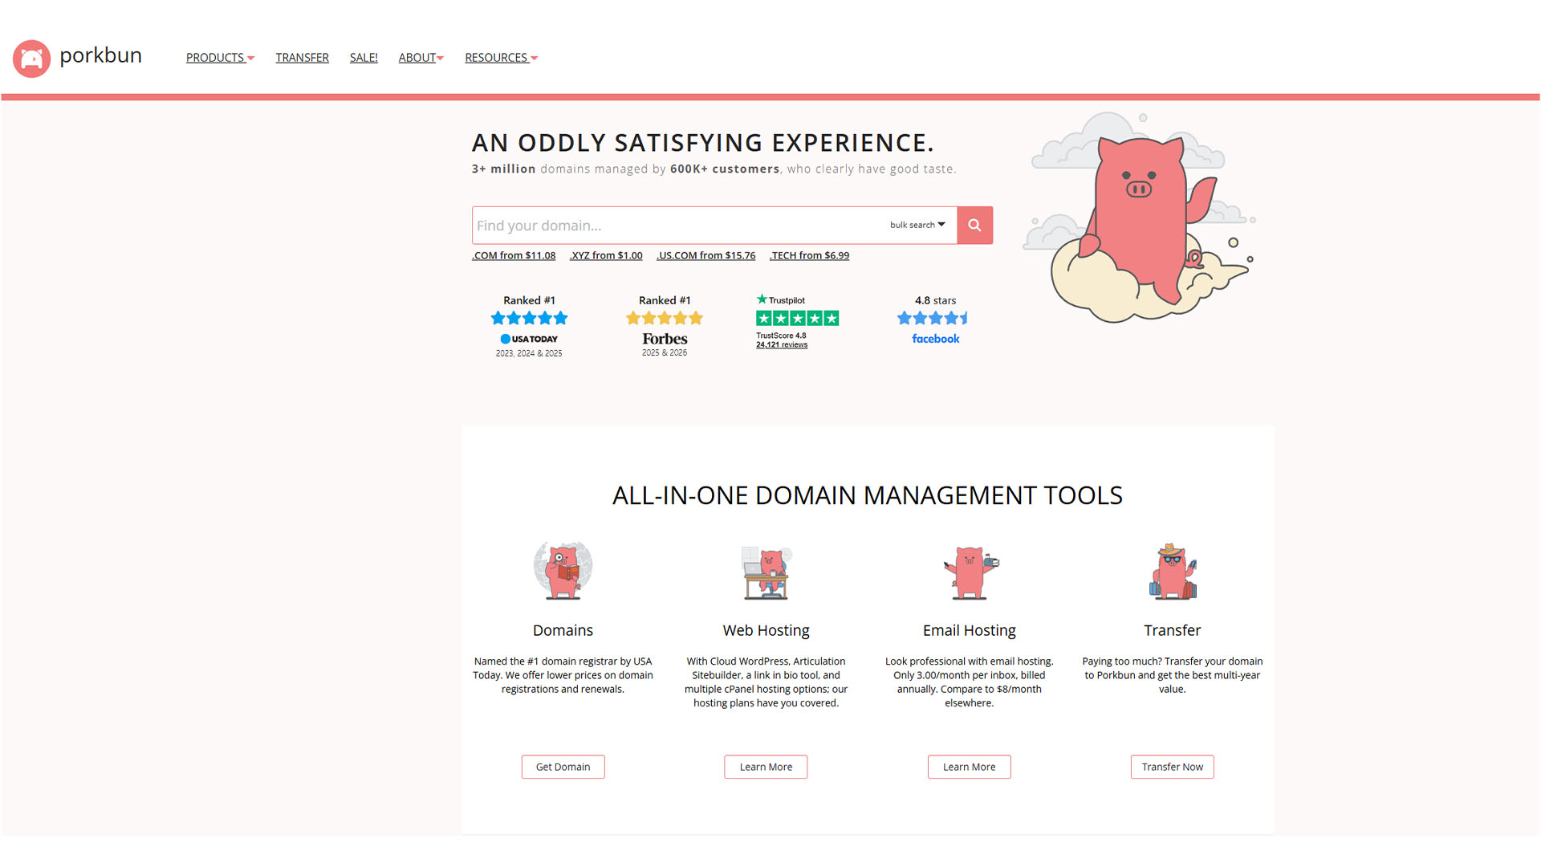Click the 4.8 stars label
Screen dimensions: 1541x867
(x=936, y=301)
